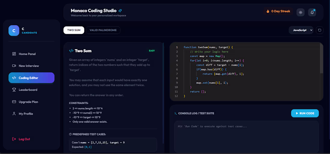
Task: Open notifications bell icon
Action: tap(312, 12)
